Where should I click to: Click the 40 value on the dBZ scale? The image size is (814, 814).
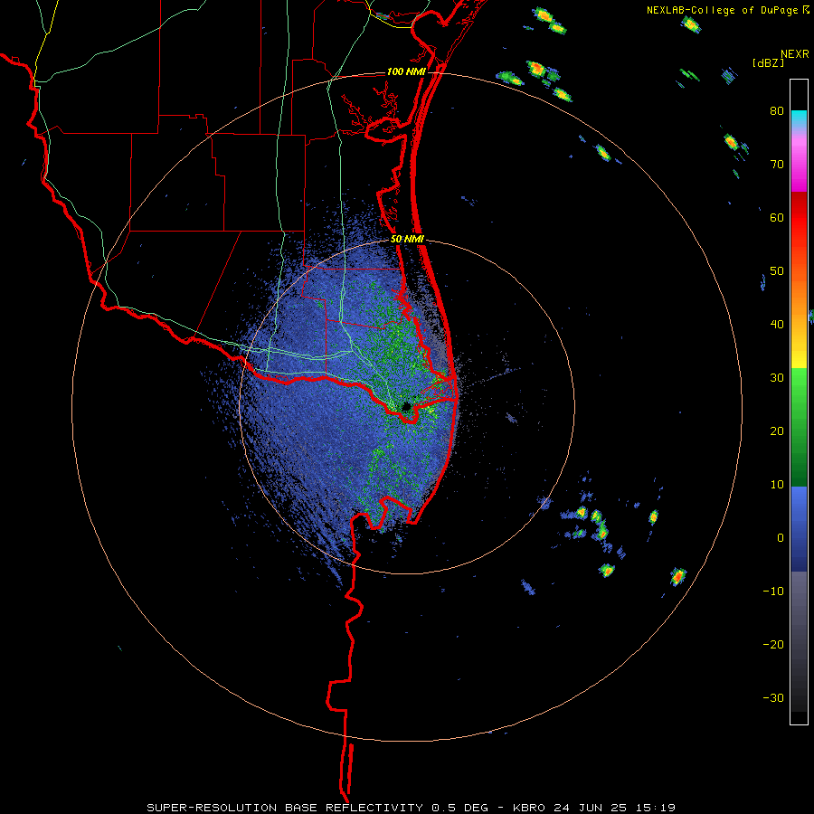tap(777, 325)
